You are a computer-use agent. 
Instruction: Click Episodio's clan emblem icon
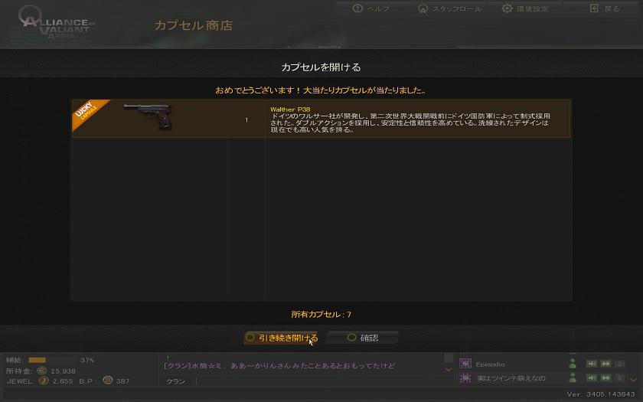[x=465, y=364]
